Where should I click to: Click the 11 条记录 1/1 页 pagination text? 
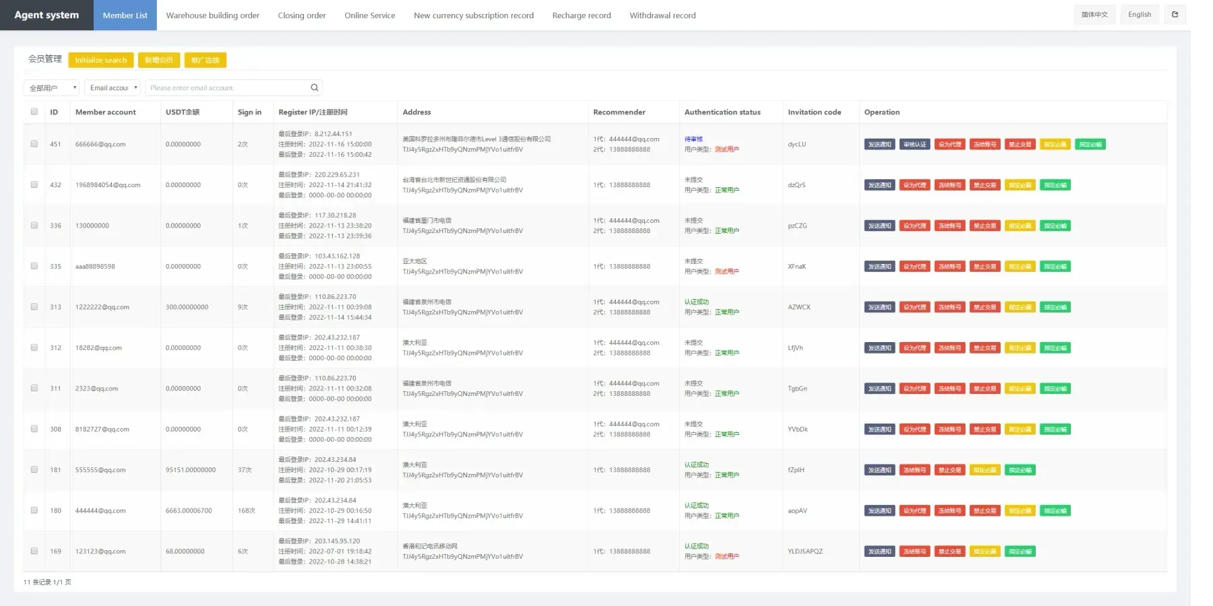pyautogui.click(x=47, y=582)
